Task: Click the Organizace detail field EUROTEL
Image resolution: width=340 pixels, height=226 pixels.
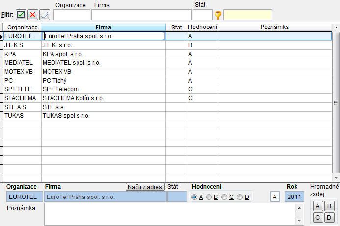Action: [25, 197]
